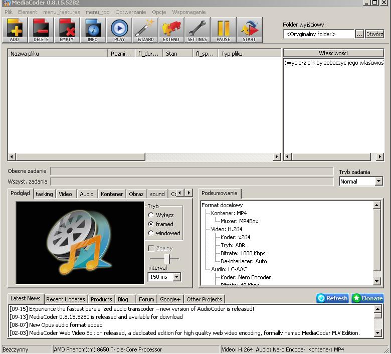Screen dimensions: 391x354
Task: Click the AudioCoder release news line
Action: [x=132, y=309]
